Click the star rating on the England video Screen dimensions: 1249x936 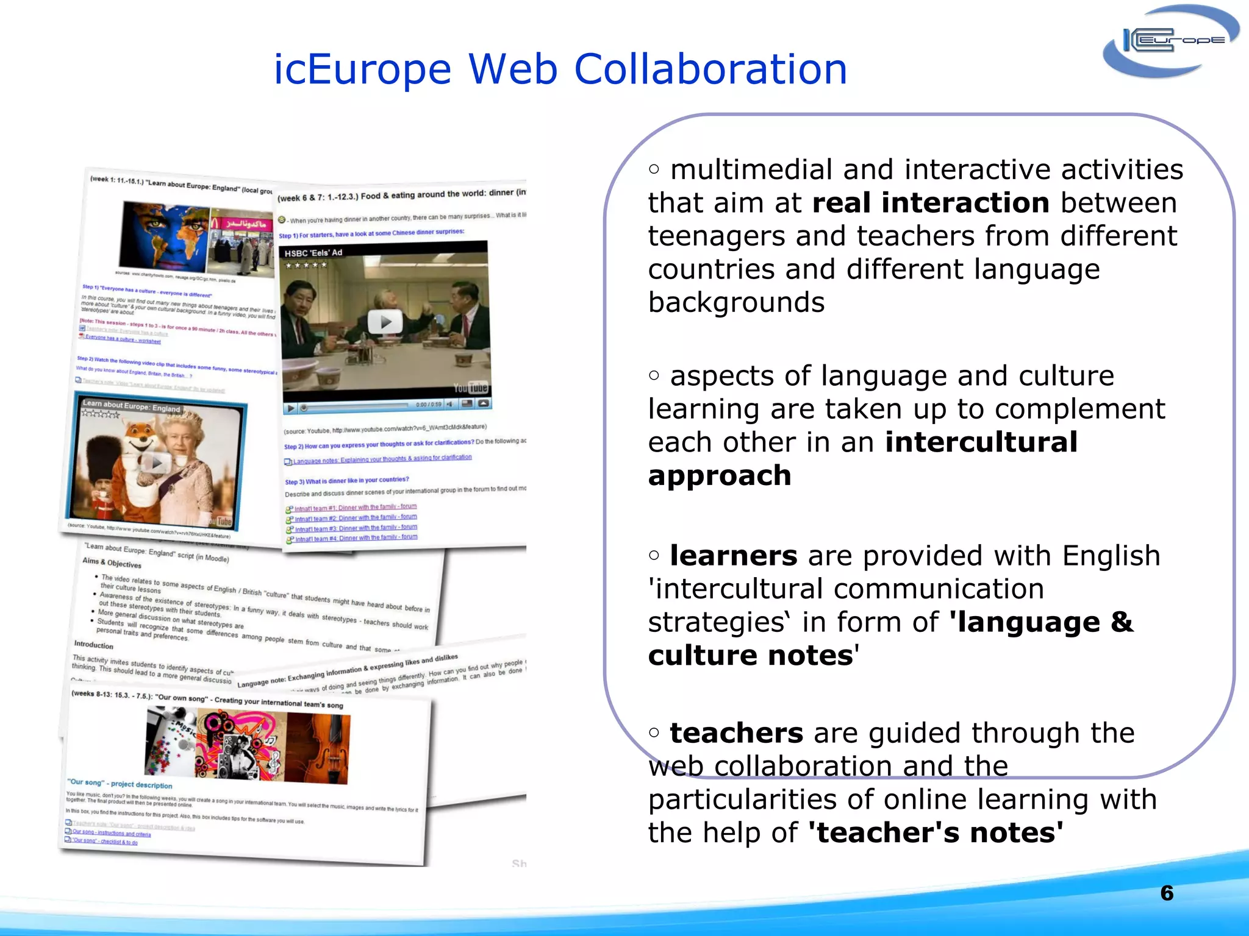click(101, 414)
